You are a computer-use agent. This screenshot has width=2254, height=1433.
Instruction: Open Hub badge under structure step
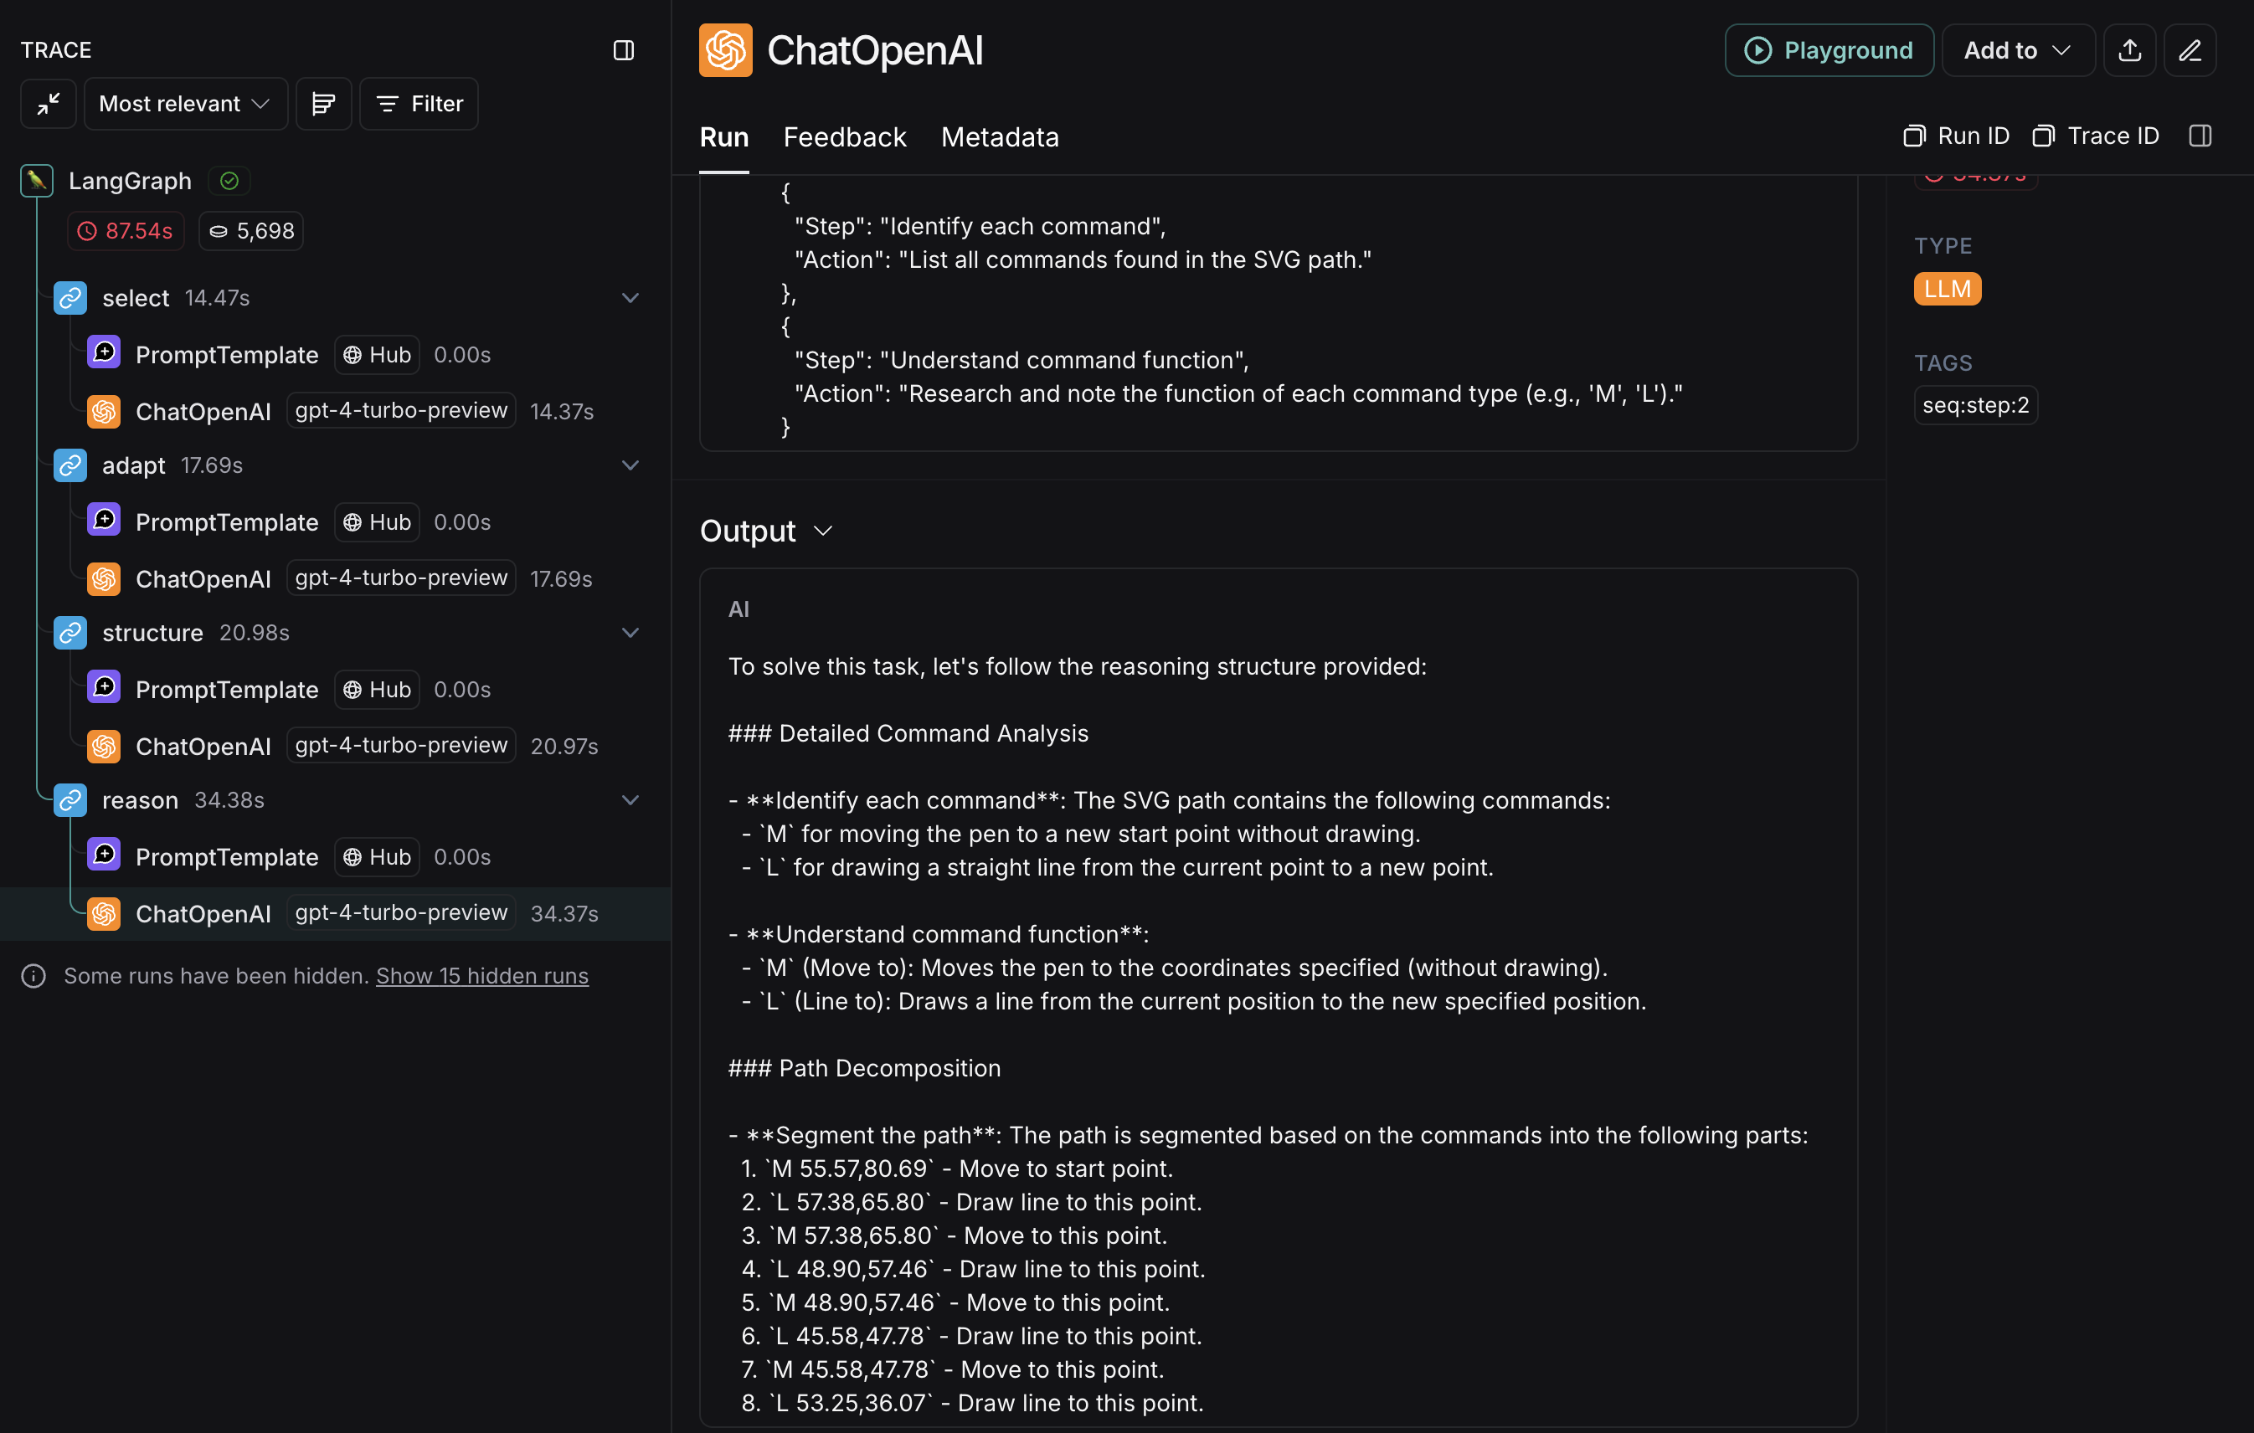(378, 690)
